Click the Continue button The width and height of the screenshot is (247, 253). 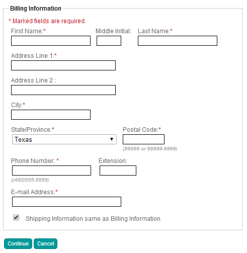(18, 243)
